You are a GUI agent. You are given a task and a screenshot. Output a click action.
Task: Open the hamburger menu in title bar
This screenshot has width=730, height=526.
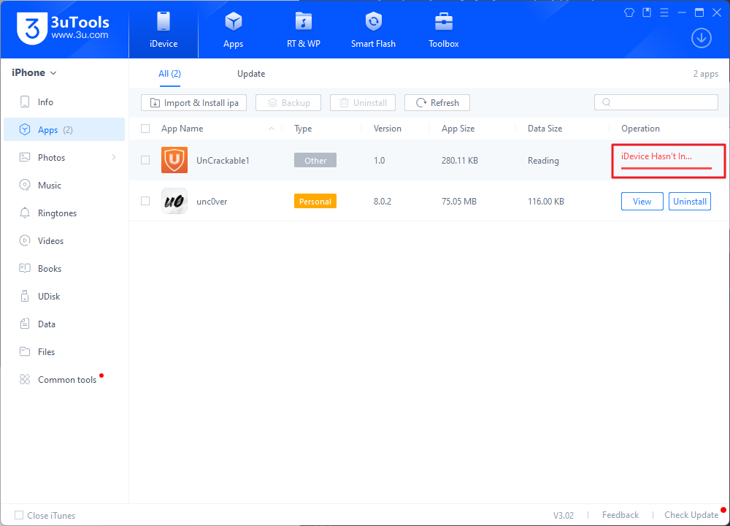click(x=664, y=12)
